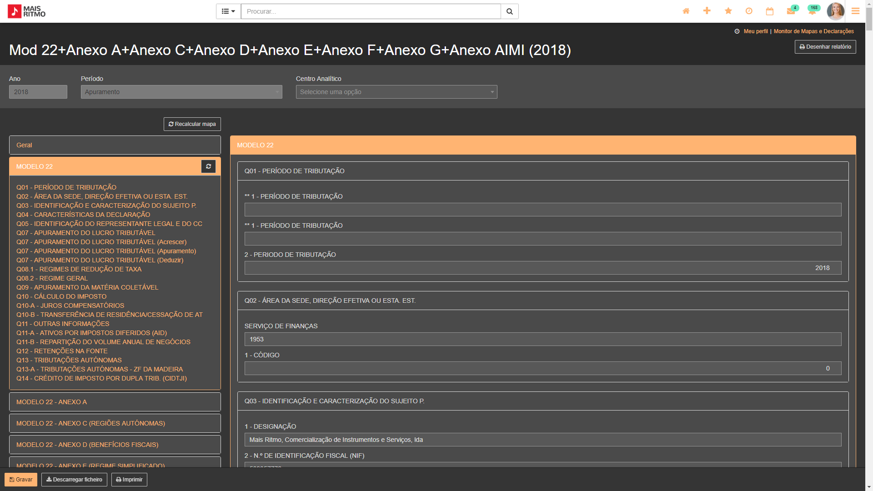Open Monitor de Mapas e Declarações link
This screenshot has width=873, height=491.
pos(814,31)
